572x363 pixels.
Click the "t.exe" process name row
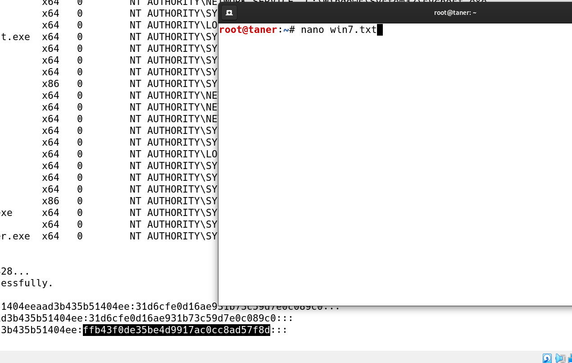[15, 37]
